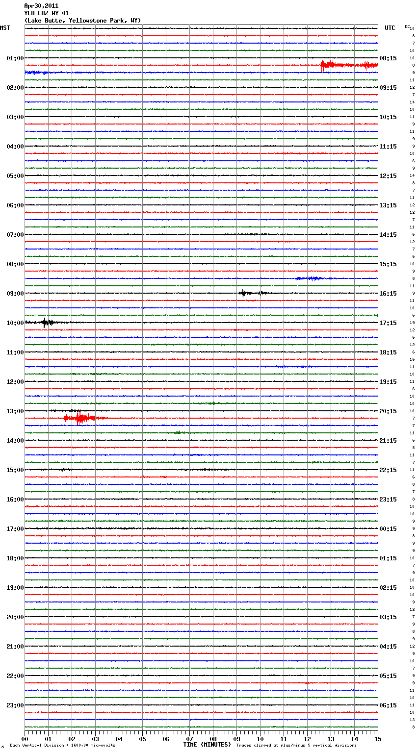This screenshot has height=752, width=417.
Task: Click the 04:15 UTC time label
Action: point(388,647)
